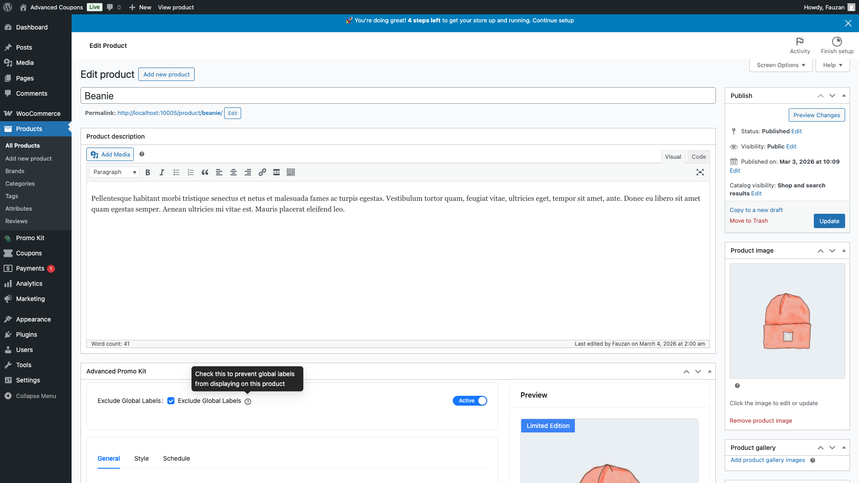Screen dimensions: 859x483
Task: Enable the Exclude Global Labels checkbox
Action: click(171, 401)
